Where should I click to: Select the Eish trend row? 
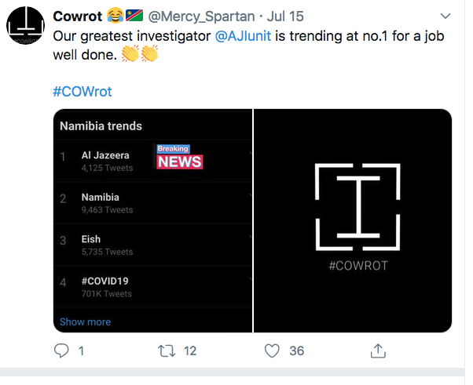pyautogui.click(x=153, y=245)
